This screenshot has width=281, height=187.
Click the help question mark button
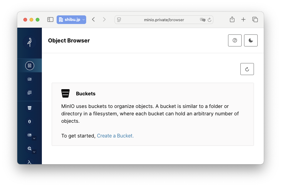(x=235, y=41)
